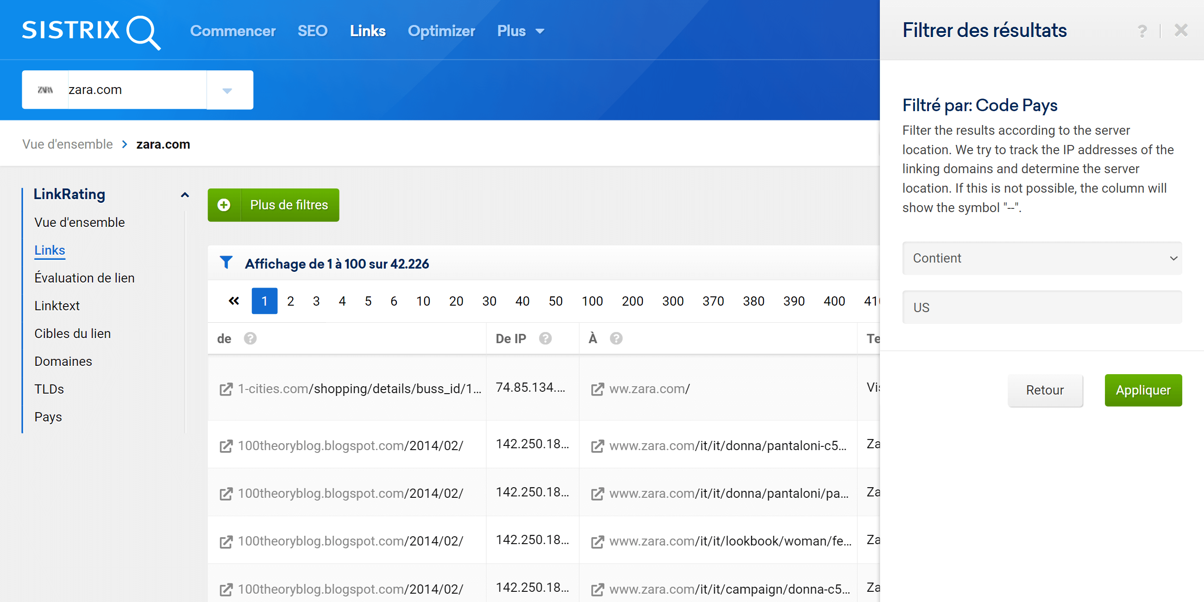Open help icon next to 'de' column
Viewport: 1204px width, 602px height.
[x=250, y=339]
